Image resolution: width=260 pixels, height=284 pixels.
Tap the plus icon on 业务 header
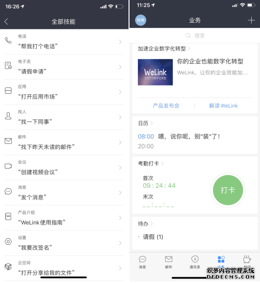point(251,20)
